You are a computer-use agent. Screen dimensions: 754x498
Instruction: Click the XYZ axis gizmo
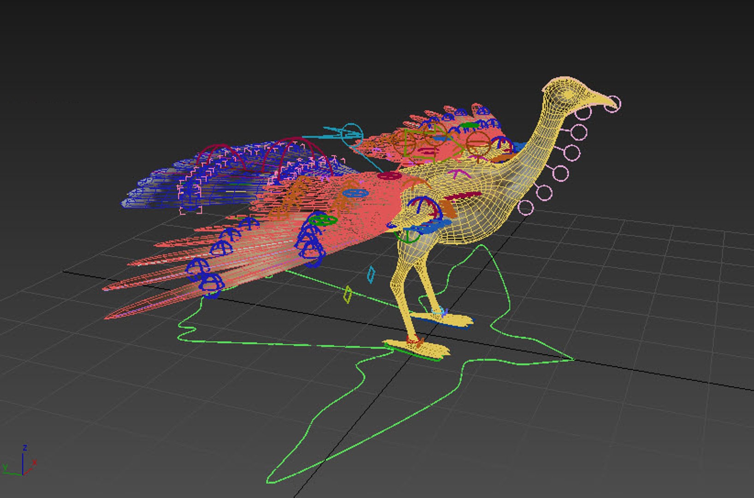pos(19,461)
